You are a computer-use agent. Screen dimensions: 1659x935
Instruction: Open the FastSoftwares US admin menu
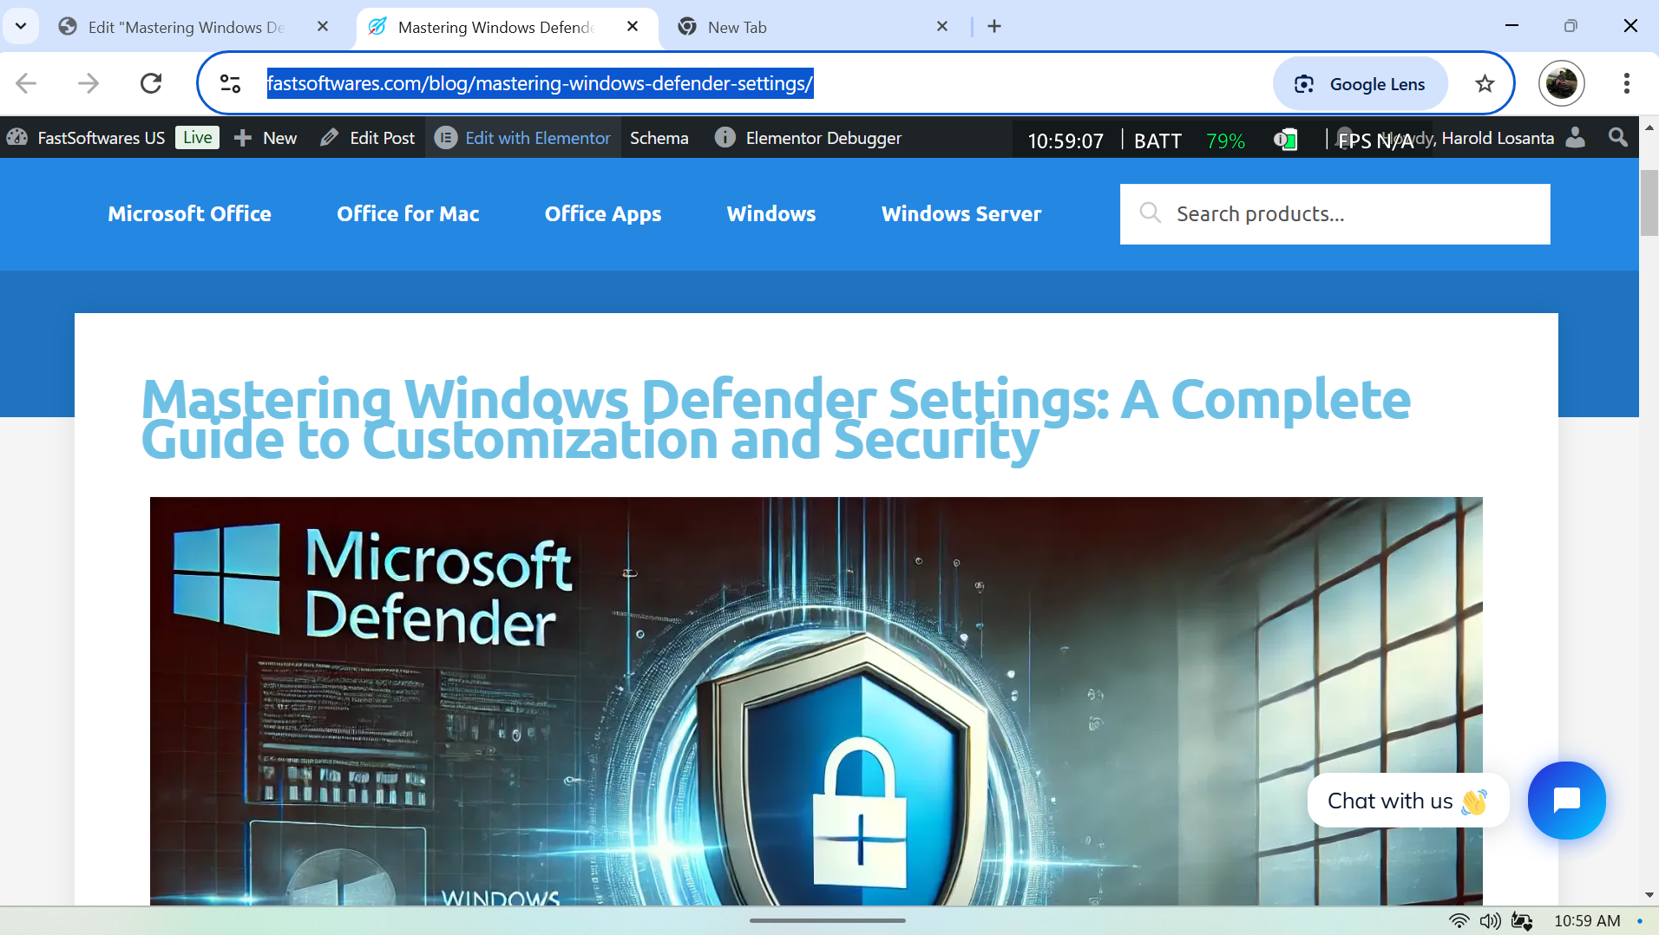coord(86,138)
